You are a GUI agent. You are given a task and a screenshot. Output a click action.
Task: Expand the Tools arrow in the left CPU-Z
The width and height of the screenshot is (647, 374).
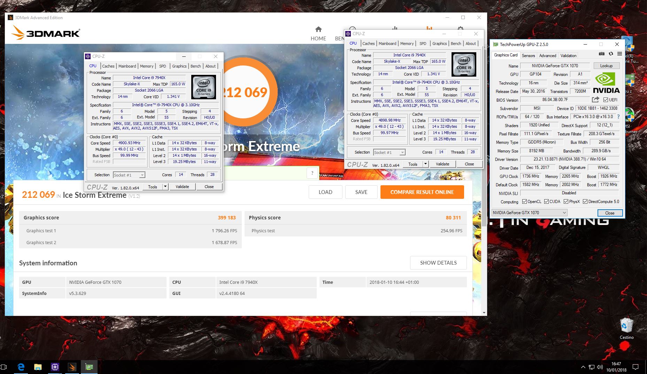tap(165, 187)
